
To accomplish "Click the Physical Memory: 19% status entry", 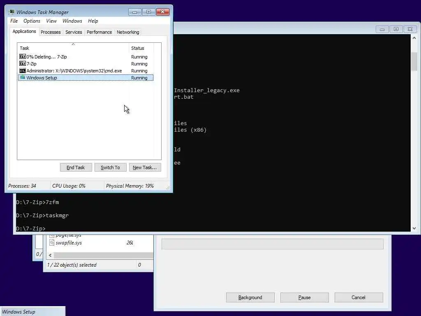I will (130, 186).
